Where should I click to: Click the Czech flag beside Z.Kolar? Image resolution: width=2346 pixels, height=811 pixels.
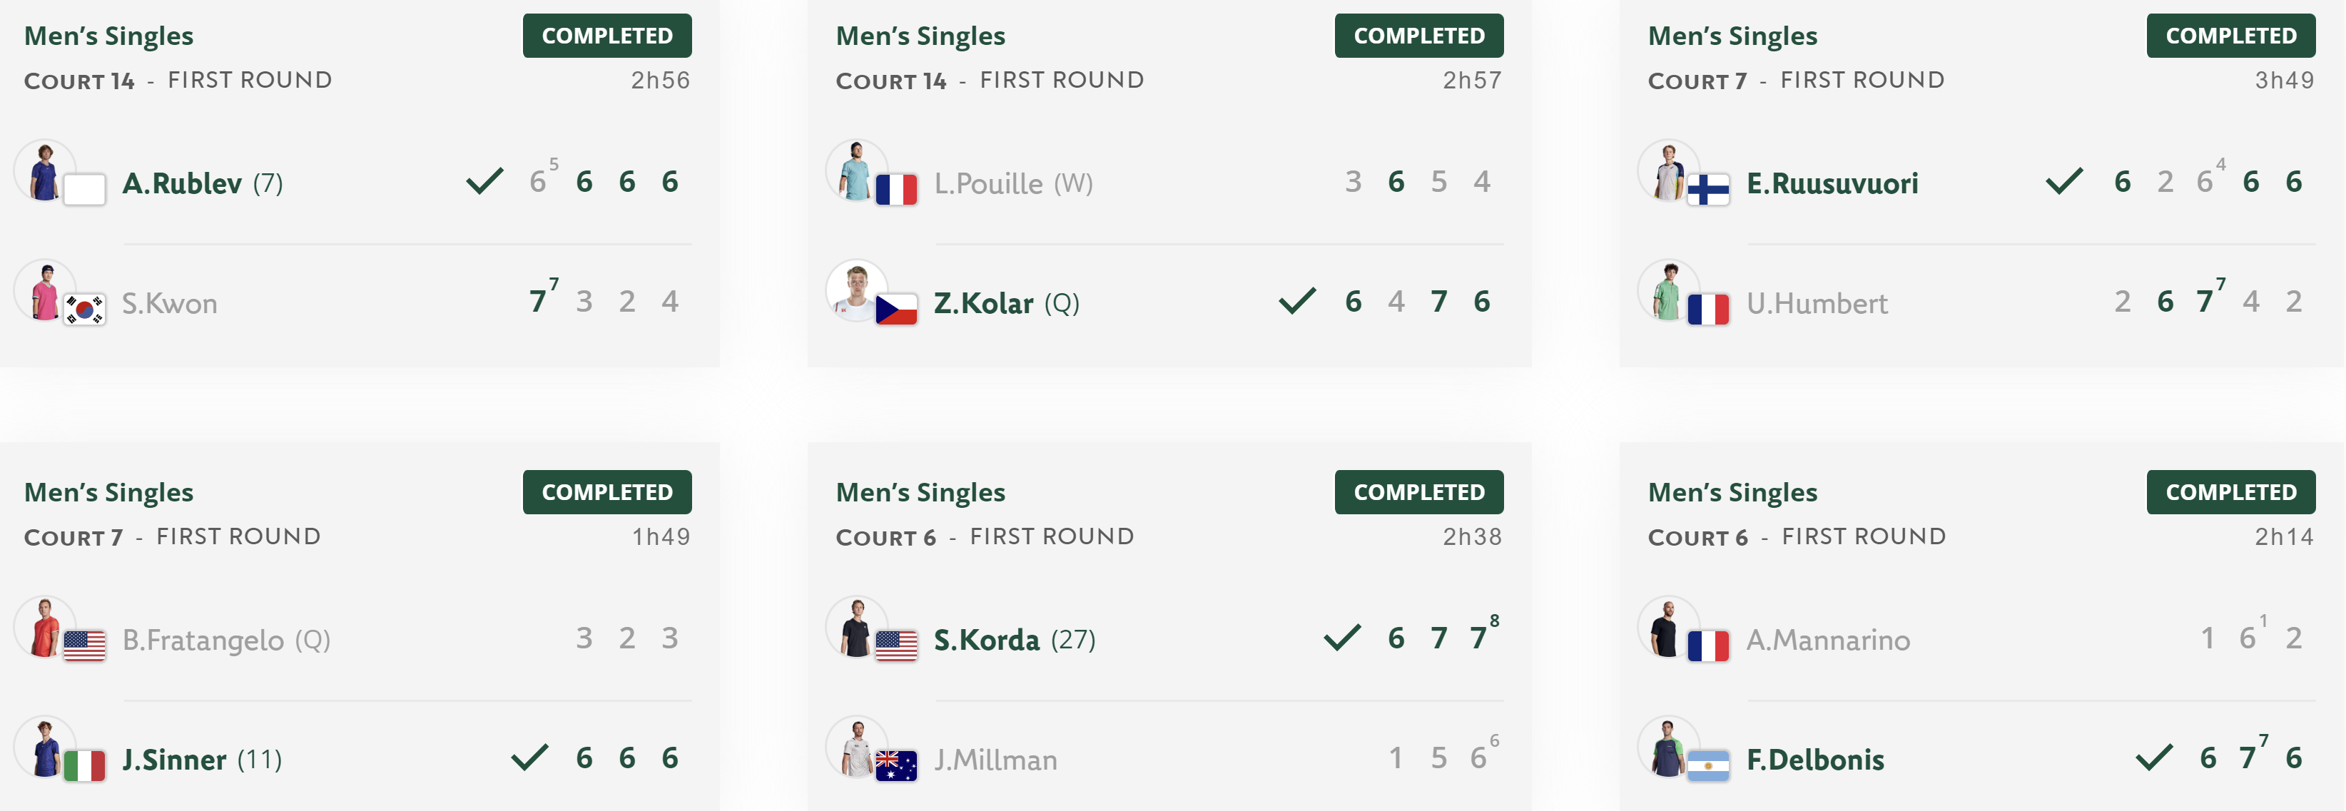pyautogui.click(x=896, y=310)
